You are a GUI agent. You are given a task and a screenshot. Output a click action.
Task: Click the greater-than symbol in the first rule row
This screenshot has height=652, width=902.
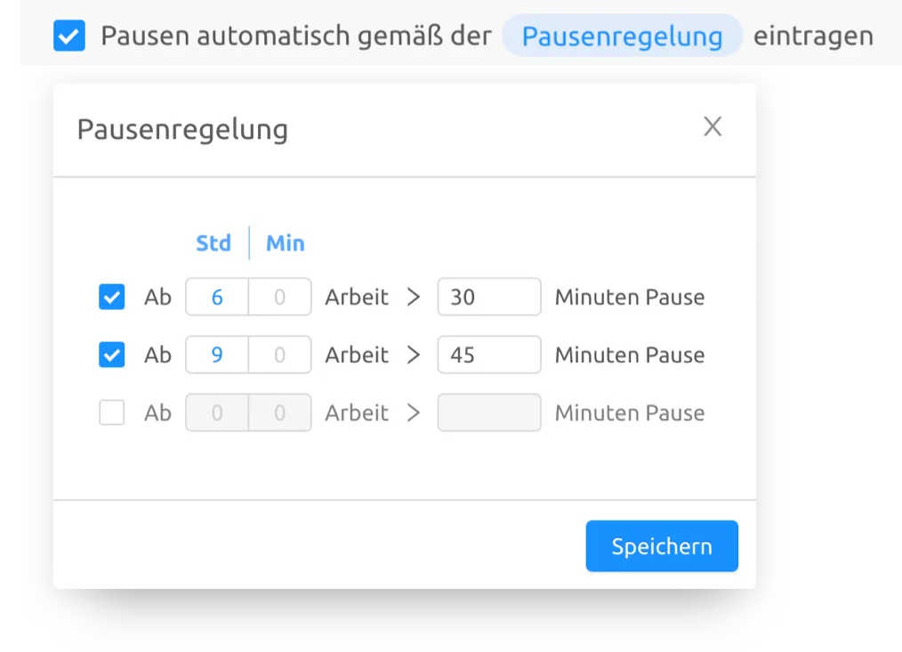(413, 297)
